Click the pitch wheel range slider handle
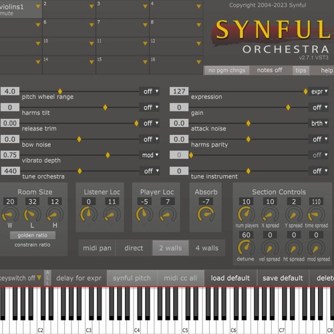Screen dimensions: 334x334 click(x=60, y=92)
